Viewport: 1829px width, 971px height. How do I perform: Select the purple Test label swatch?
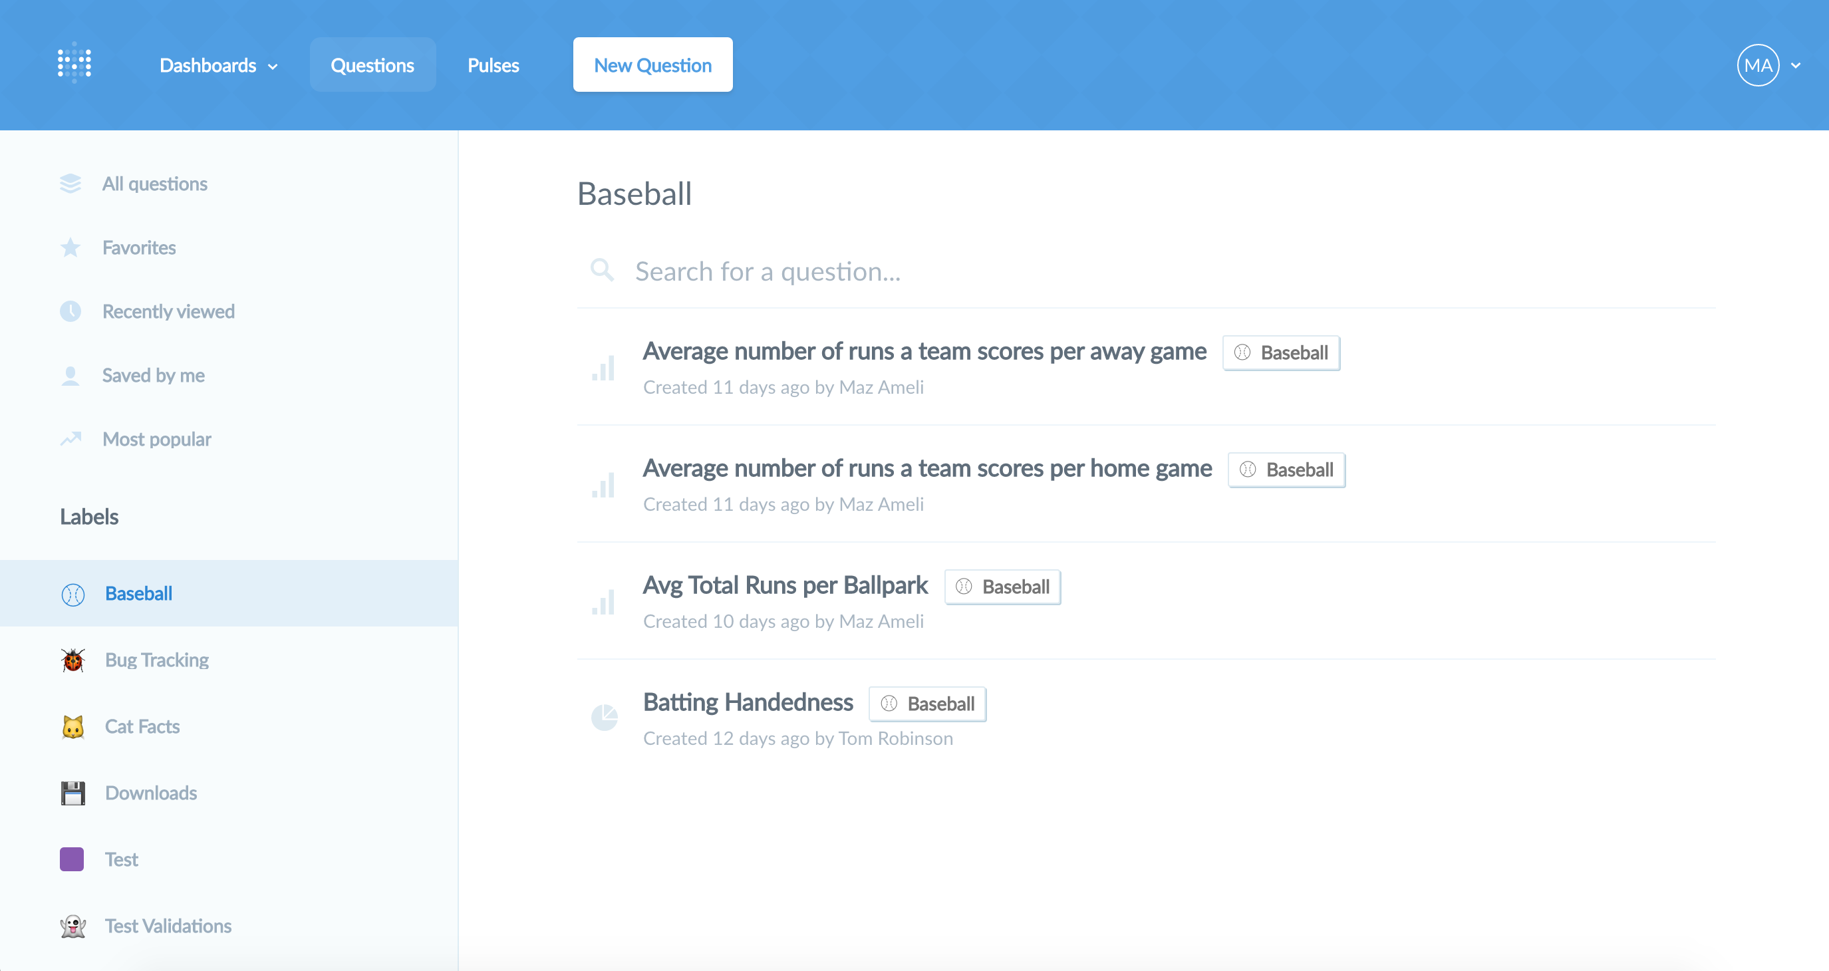coord(72,859)
